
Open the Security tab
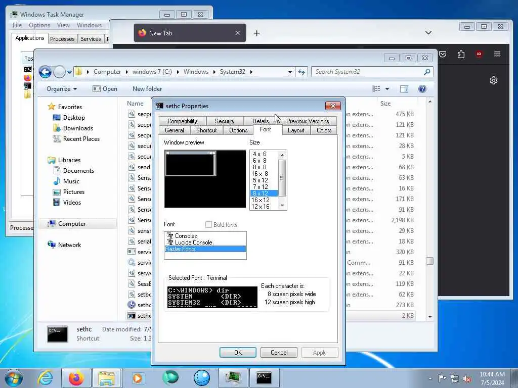(225, 121)
